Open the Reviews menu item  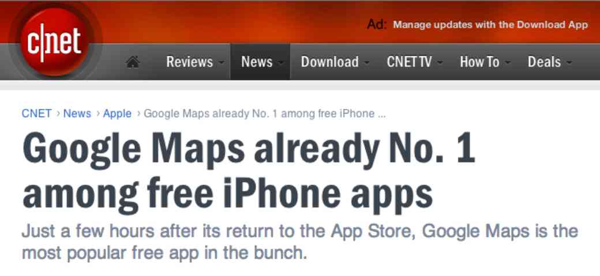(x=189, y=62)
